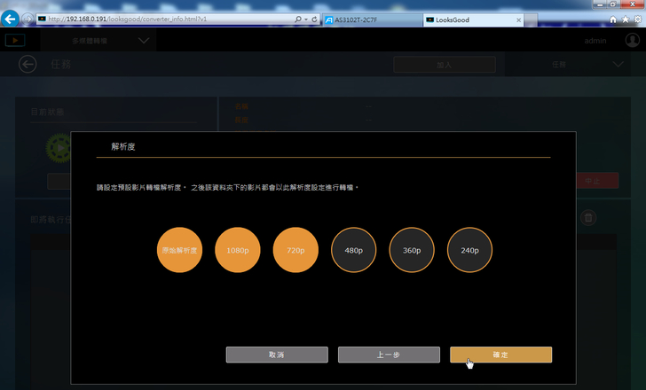This screenshot has height=390, width=646.
Task: Go back with the 上一步 button
Action: (x=389, y=355)
